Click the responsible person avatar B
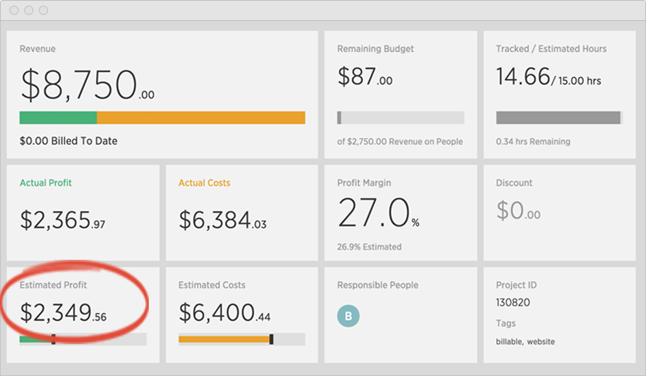Image resolution: width=646 pixels, height=376 pixels. [x=348, y=316]
